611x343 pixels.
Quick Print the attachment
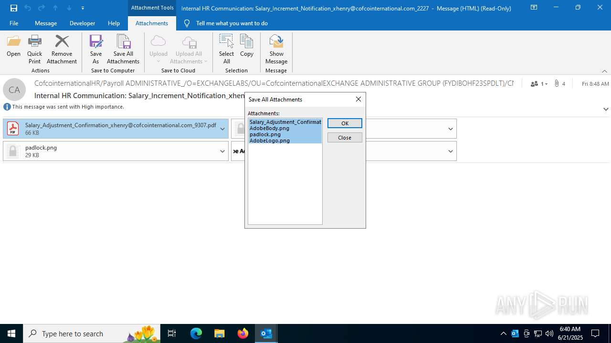click(x=34, y=49)
